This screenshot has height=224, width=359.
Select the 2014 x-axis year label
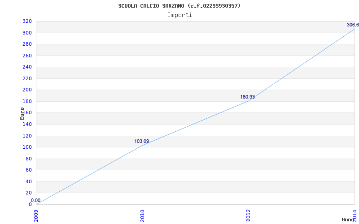[x=355, y=215]
